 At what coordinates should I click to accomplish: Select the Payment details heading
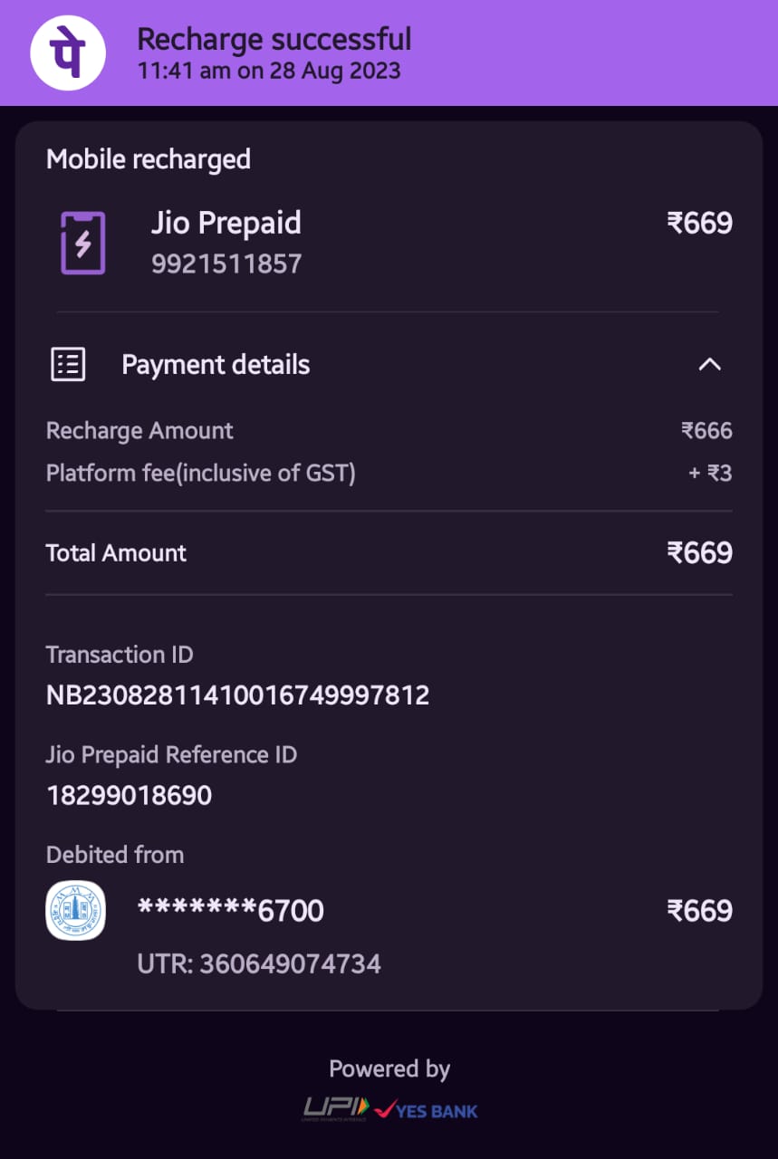[x=216, y=365]
